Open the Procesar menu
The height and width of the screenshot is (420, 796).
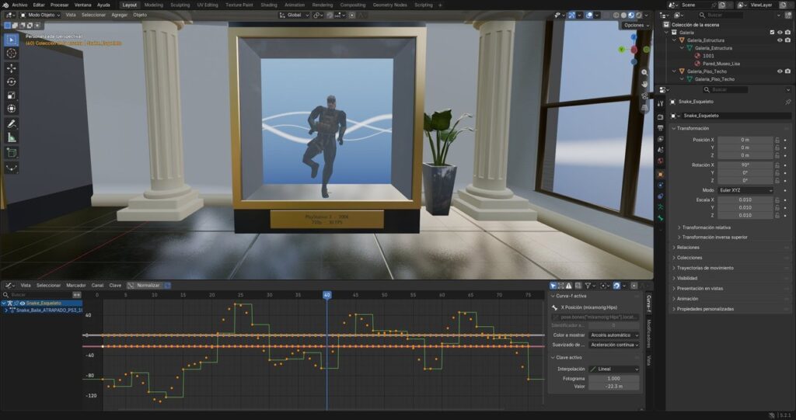[59, 5]
